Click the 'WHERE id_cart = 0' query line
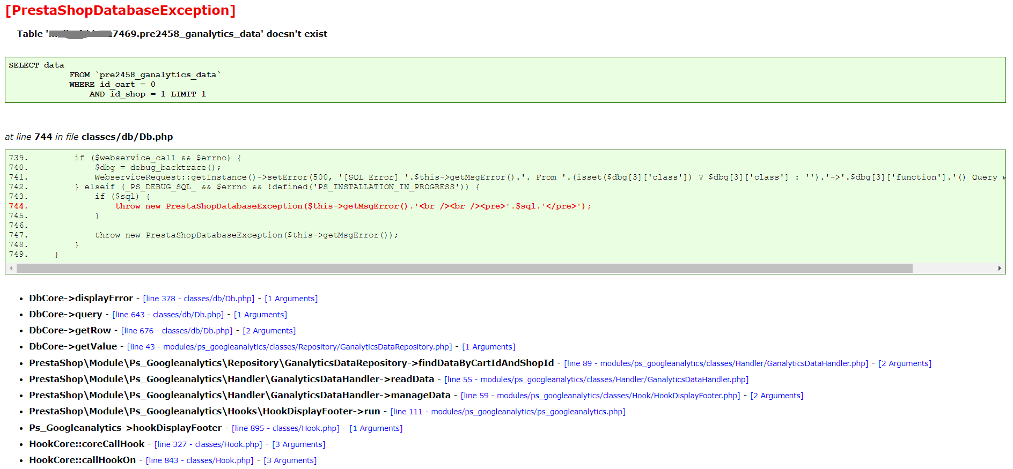Image resolution: width=1013 pixels, height=469 pixels. [112, 85]
